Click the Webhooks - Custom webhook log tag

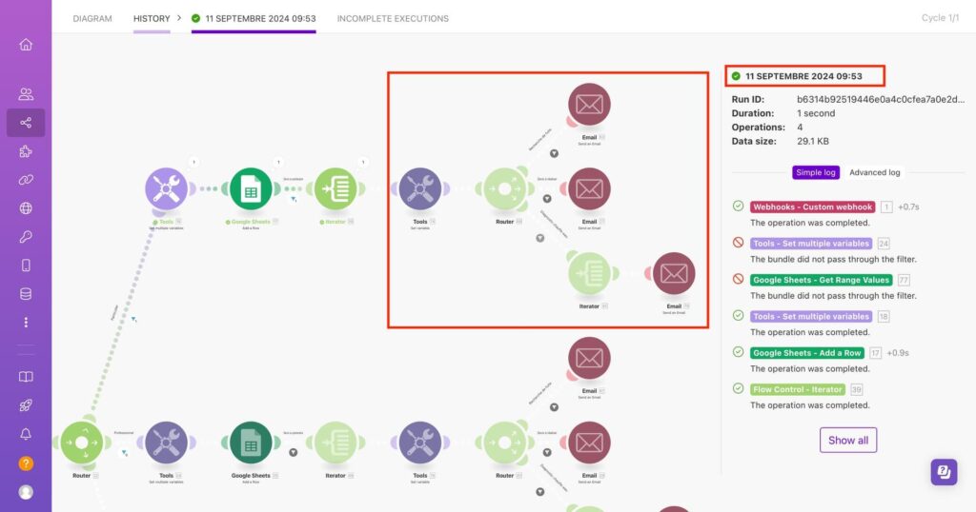(812, 207)
